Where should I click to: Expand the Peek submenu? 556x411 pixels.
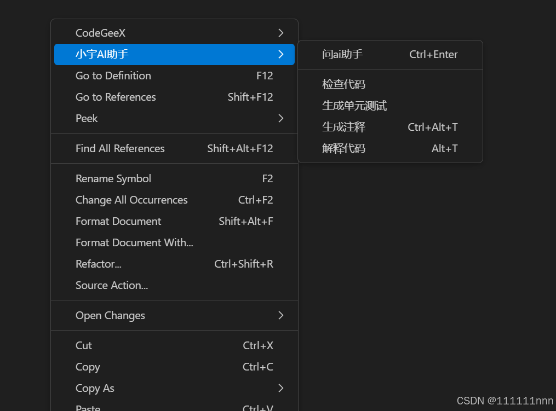click(280, 118)
